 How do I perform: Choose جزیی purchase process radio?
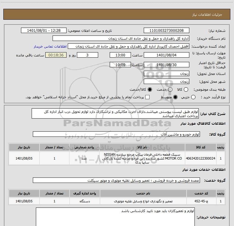pos(193,97)
